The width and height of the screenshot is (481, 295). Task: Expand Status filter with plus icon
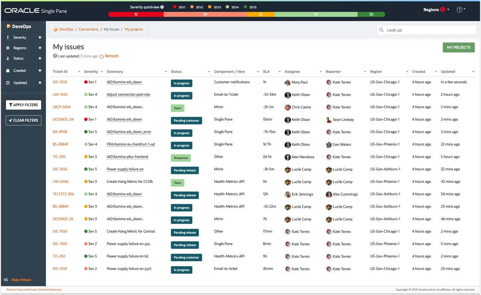[x=40, y=58]
